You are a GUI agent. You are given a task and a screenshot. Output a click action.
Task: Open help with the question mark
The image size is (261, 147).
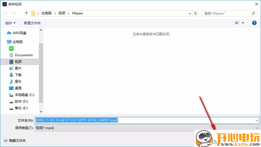[x=254, y=23]
